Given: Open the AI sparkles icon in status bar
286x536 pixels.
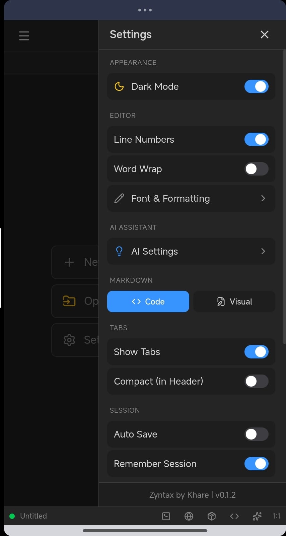Looking at the screenshot, I should coord(257,516).
